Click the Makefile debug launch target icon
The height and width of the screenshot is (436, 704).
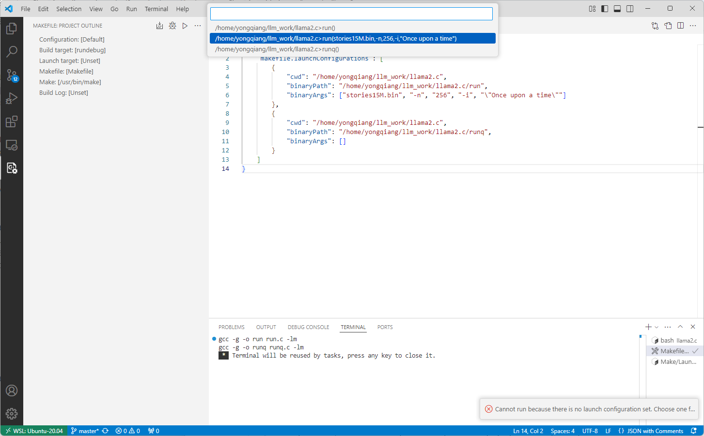(172, 26)
